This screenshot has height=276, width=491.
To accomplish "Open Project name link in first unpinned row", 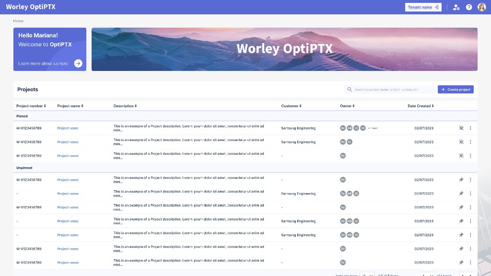I will pos(68,180).
